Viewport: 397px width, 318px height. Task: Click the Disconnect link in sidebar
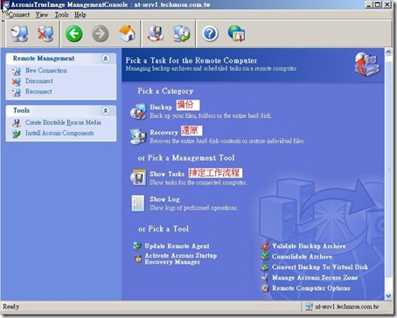[39, 81]
